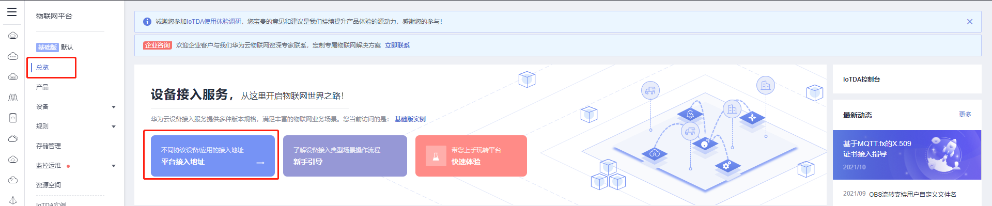Click the 基础版 instance badge
This screenshot has height=206, width=992.
pyautogui.click(x=47, y=47)
